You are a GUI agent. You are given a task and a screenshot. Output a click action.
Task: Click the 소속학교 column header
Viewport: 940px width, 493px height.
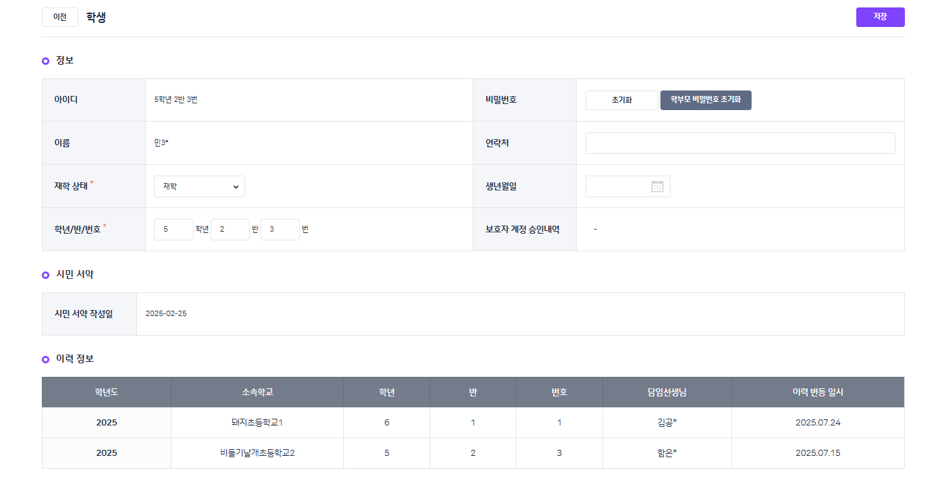click(x=257, y=392)
